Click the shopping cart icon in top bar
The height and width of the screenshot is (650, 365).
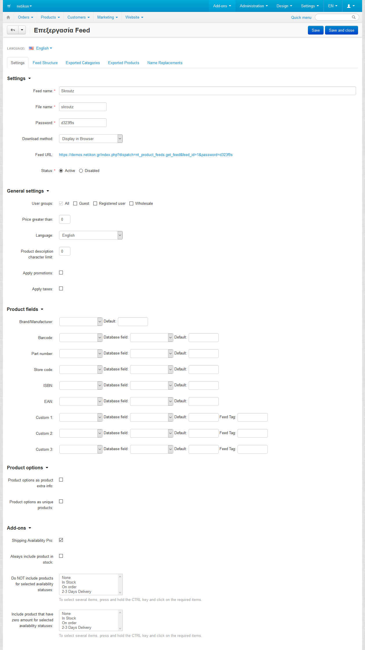(9, 6)
